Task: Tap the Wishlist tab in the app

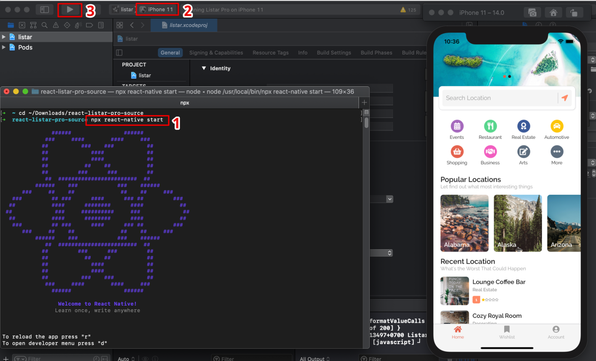Action: tap(507, 333)
